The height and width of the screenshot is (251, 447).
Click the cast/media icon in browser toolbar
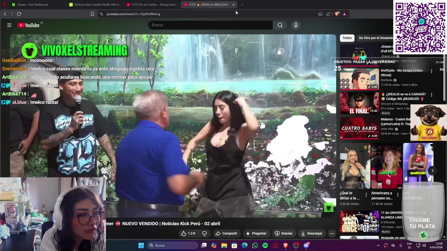[x=320, y=14]
